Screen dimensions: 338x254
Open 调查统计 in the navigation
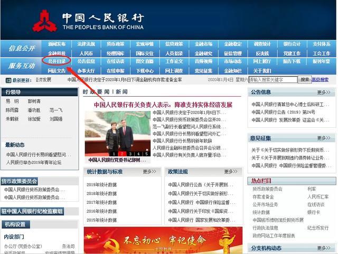coord(262,44)
